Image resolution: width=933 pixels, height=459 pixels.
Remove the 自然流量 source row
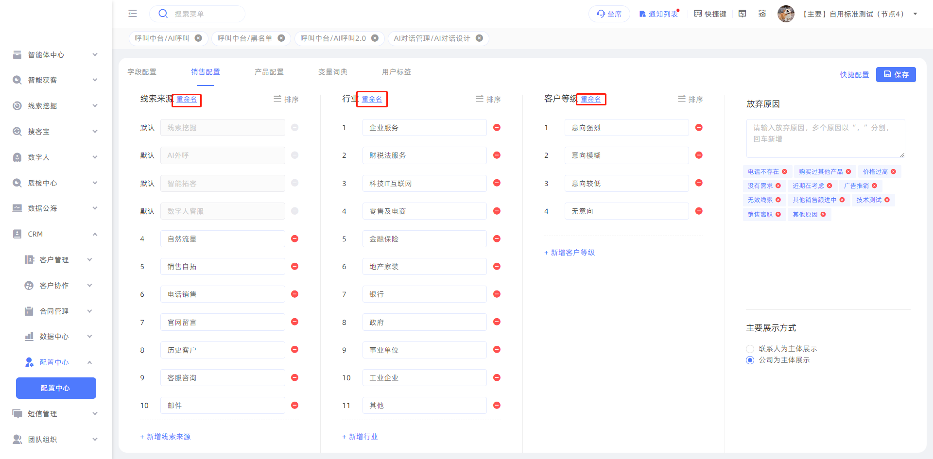click(295, 238)
